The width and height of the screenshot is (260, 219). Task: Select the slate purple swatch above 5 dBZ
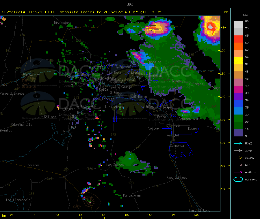[238, 133]
